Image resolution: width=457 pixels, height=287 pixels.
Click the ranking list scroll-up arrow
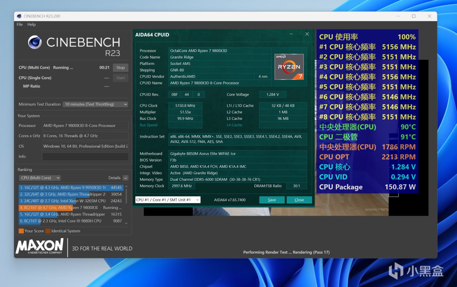point(126,186)
